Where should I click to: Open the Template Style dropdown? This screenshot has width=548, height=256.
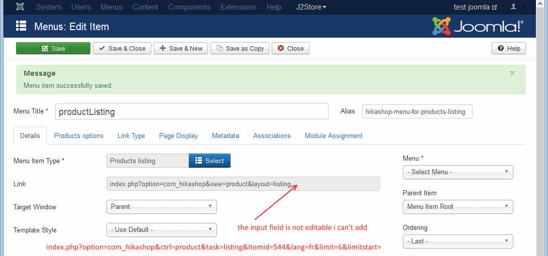point(161,230)
